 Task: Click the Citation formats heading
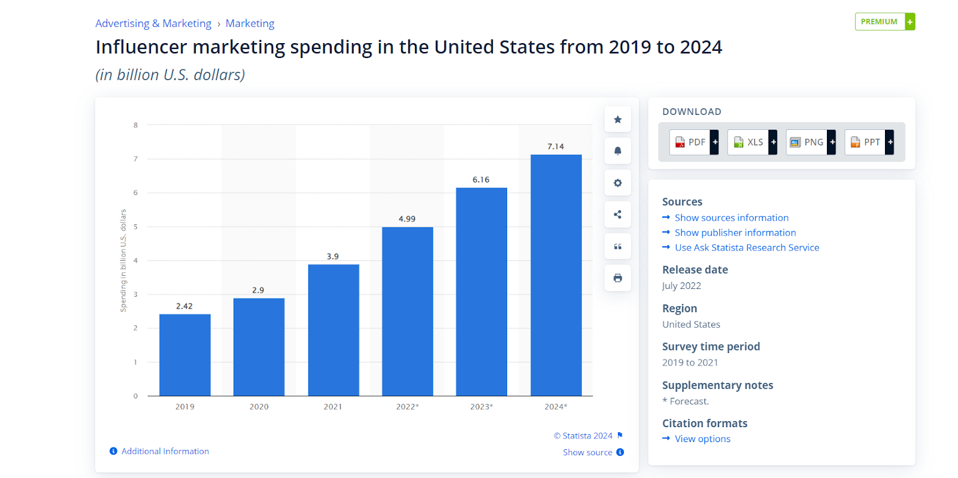(x=705, y=424)
